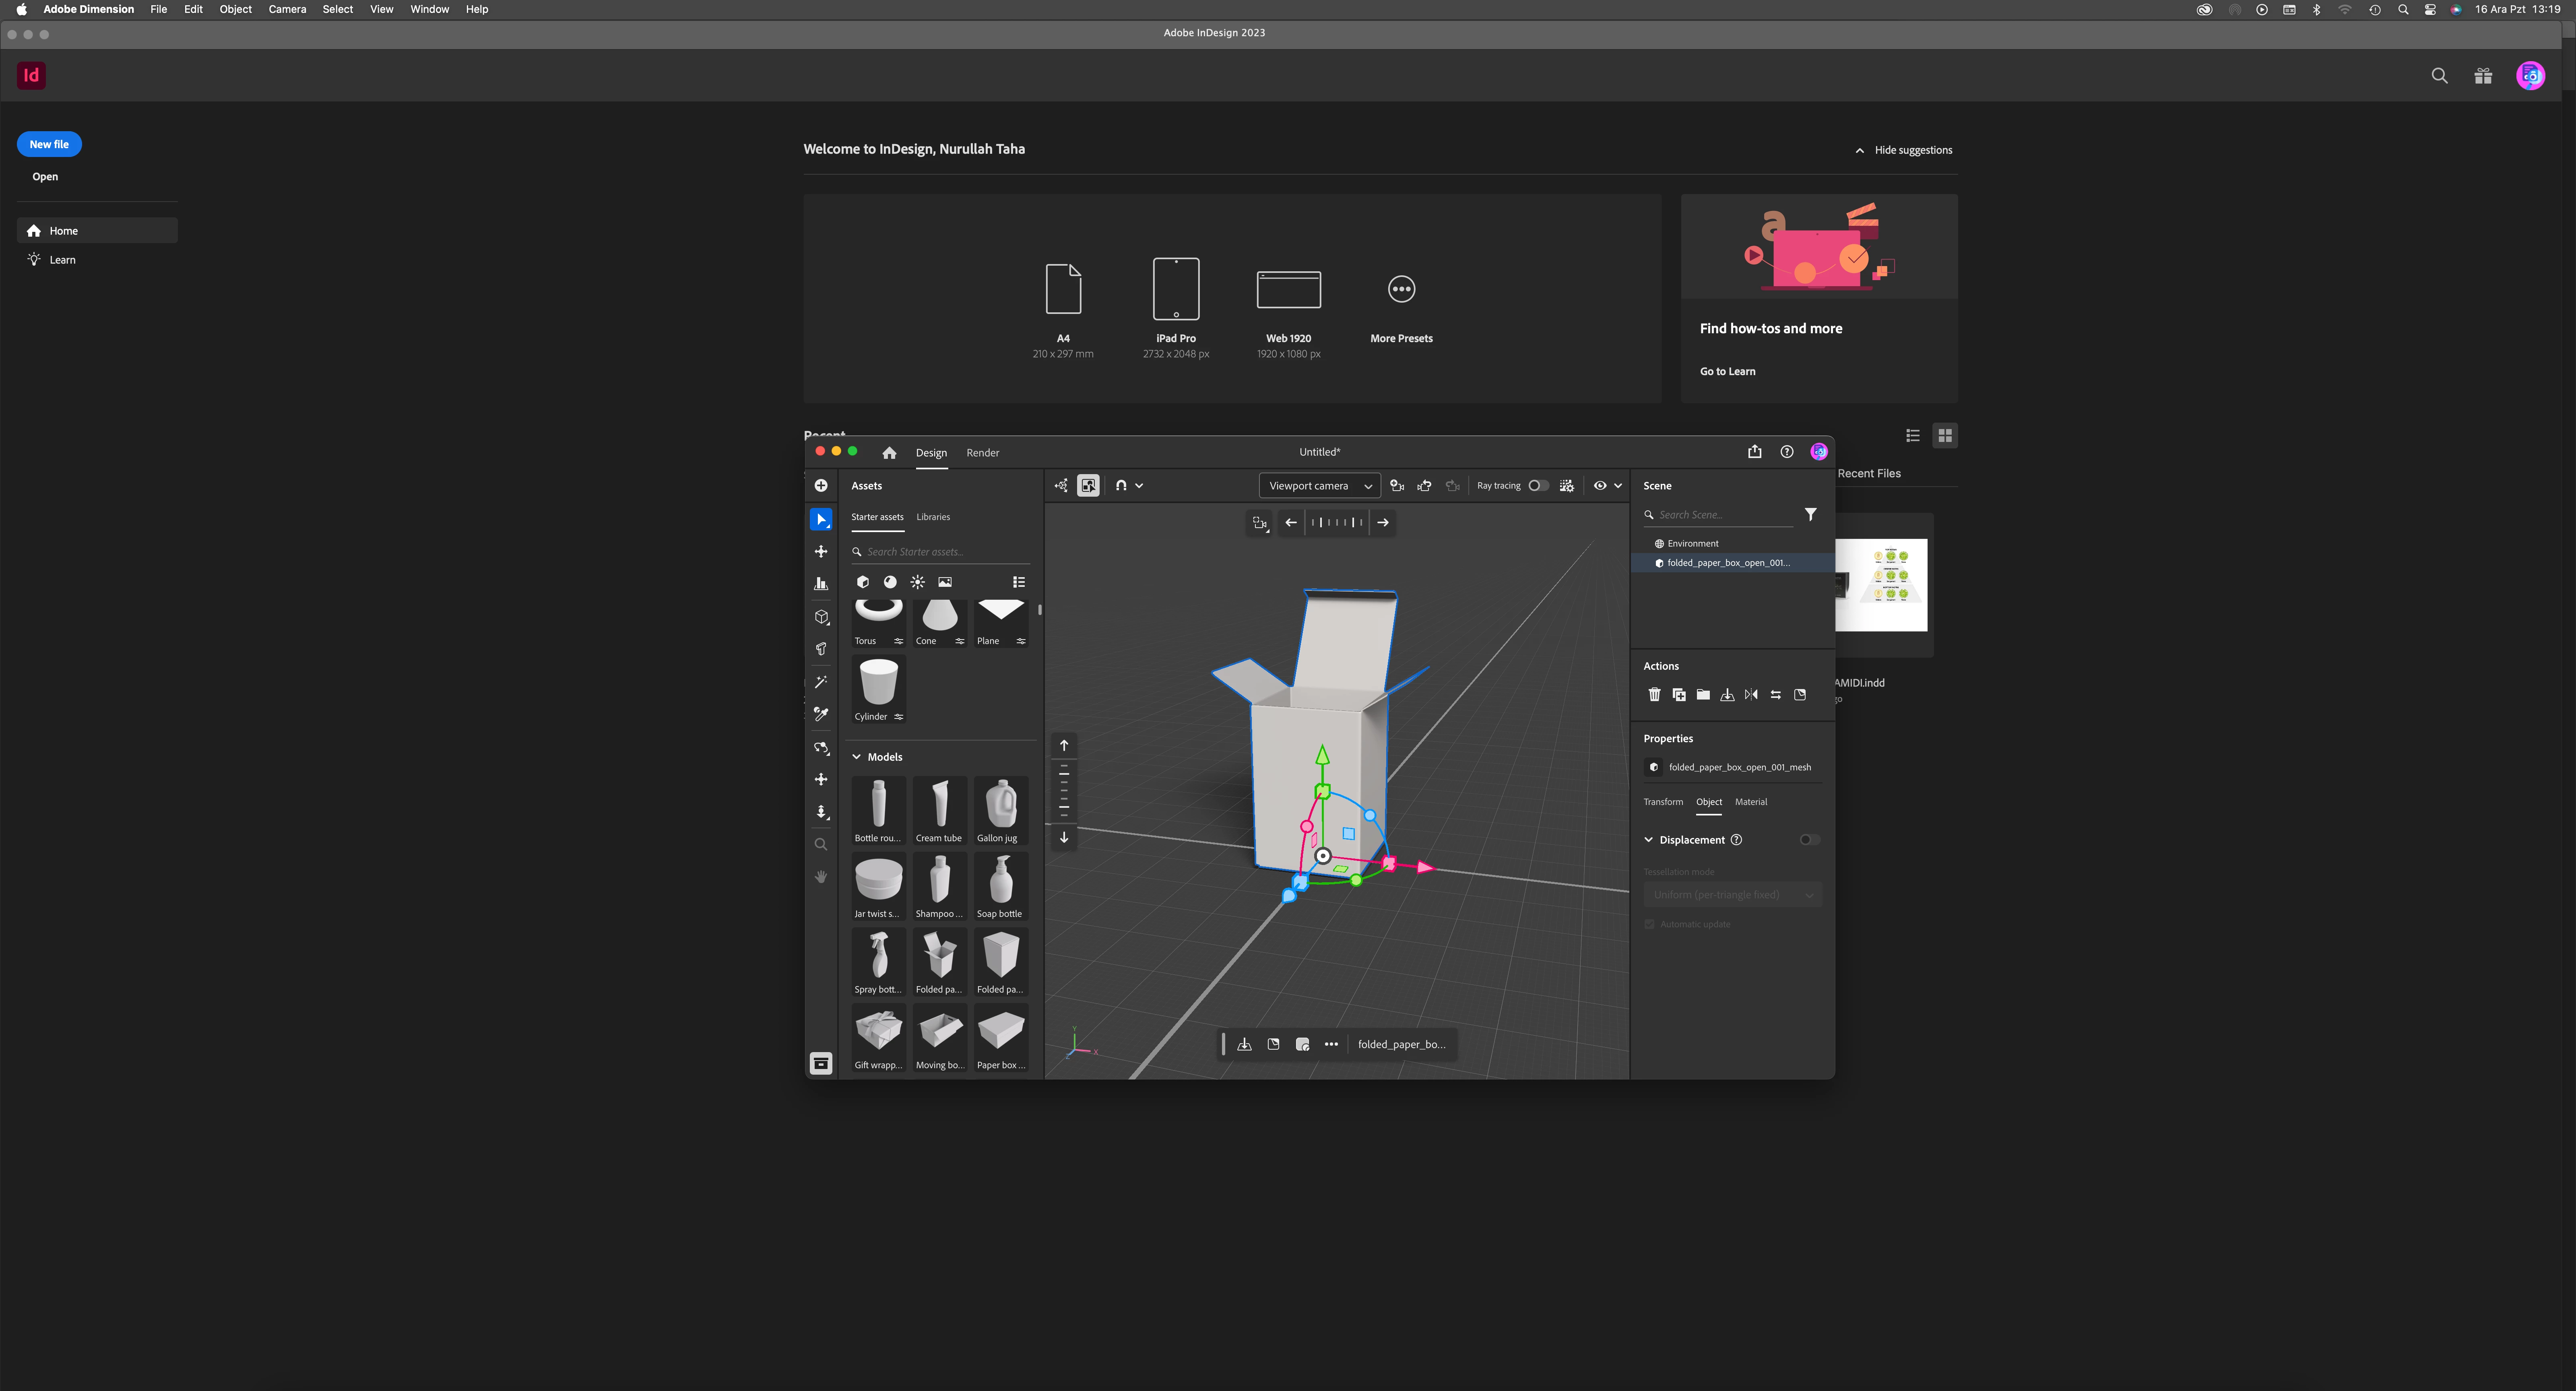The width and height of the screenshot is (2576, 1391).
Task: Open the Material properties tab
Action: pyautogui.click(x=1750, y=802)
